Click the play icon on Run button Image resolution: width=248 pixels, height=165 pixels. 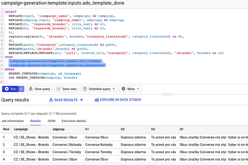[7, 89]
